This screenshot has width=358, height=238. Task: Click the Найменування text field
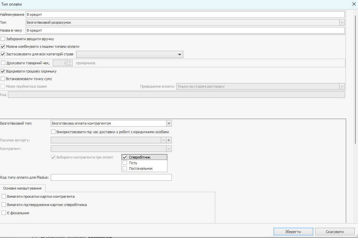point(185,15)
